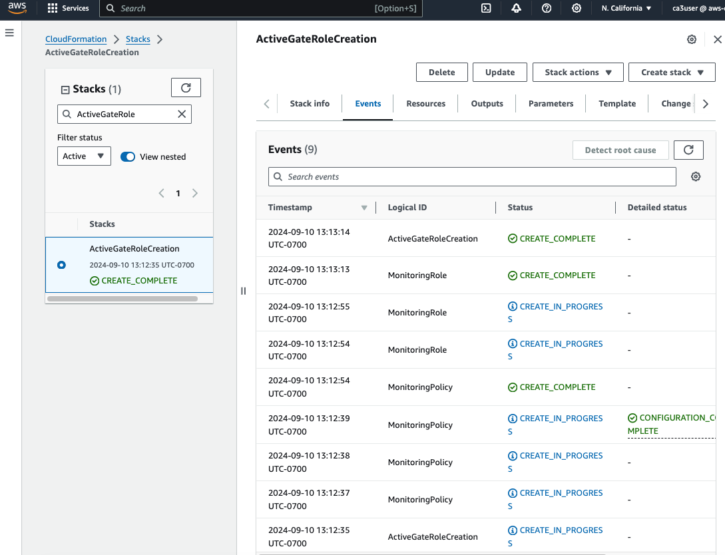The width and height of the screenshot is (725, 555).
Task: Toggle the View nested switch
Action: point(126,156)
